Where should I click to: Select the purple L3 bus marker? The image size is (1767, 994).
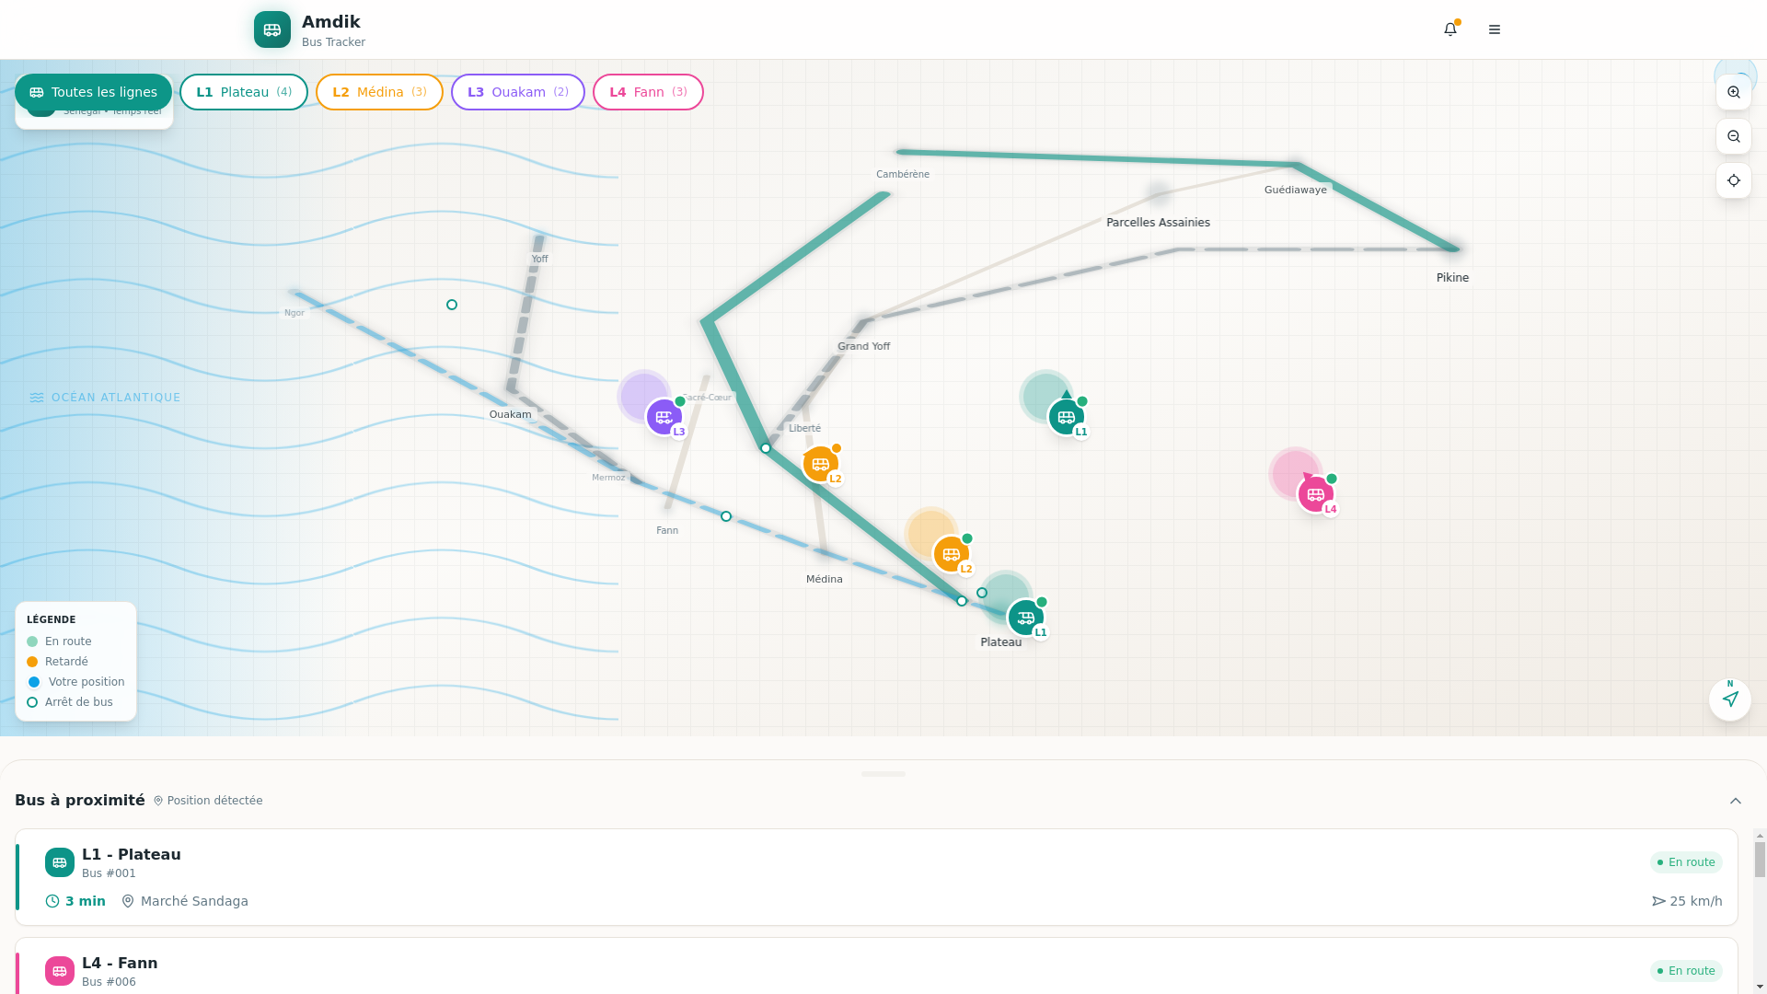pyautogui.click(x=664, y=417)
